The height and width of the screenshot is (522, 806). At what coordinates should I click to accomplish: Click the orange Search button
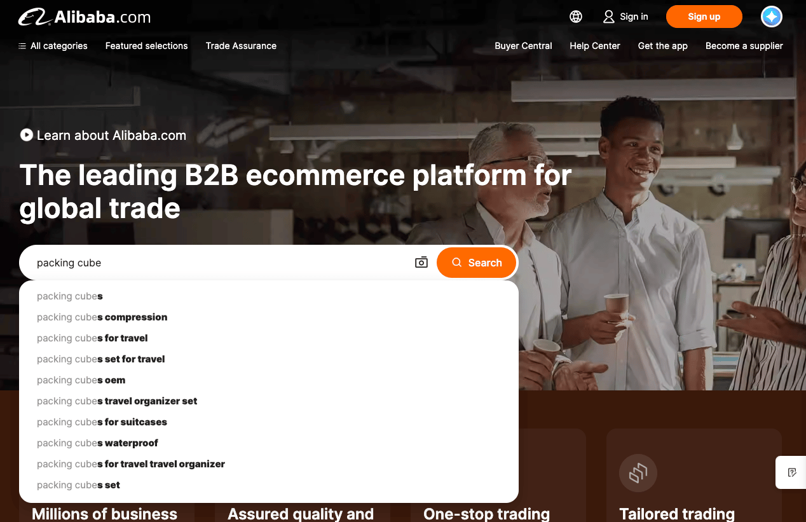click(x=477, y=263)
